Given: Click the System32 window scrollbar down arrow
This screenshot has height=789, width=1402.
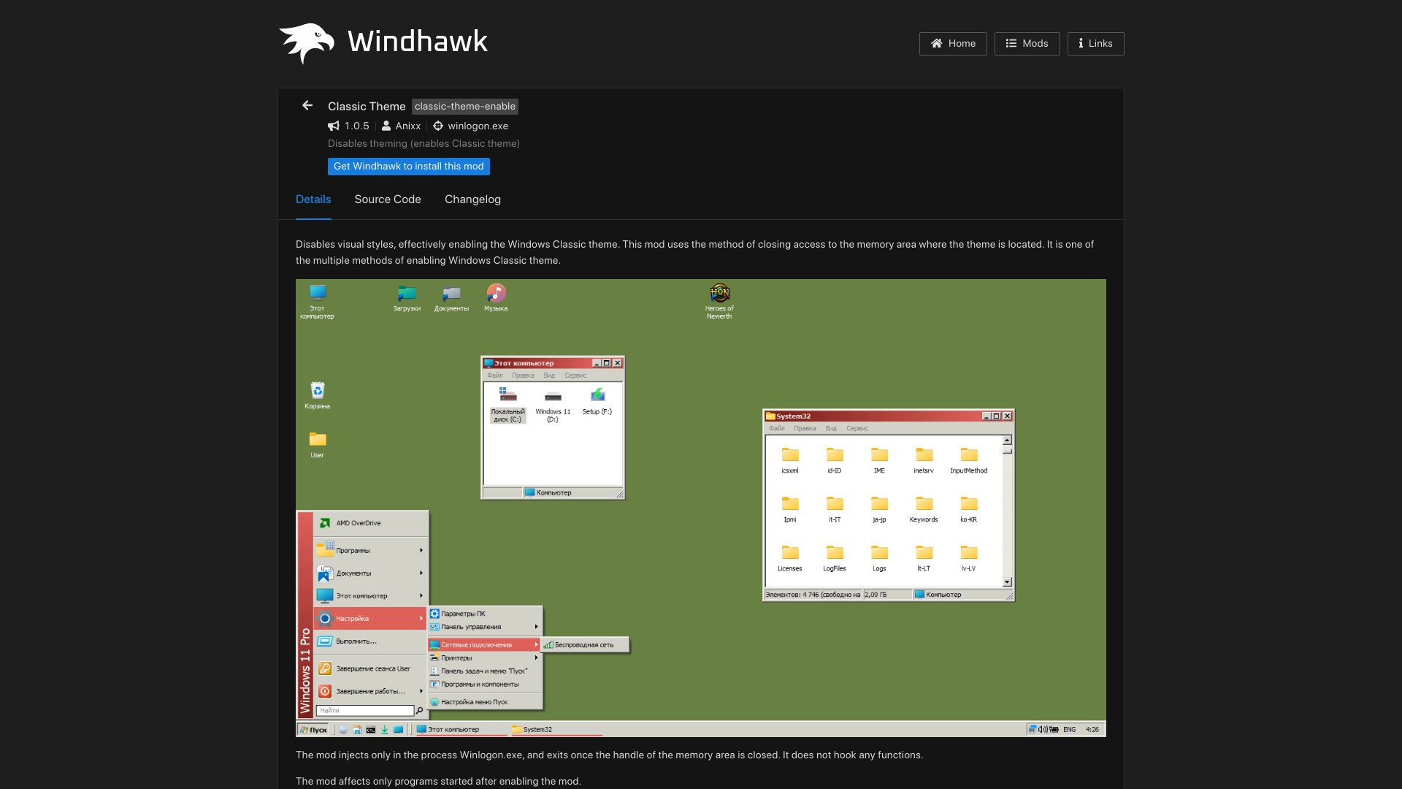Looking at the screenshot, I should click(x=1007, y=582).
